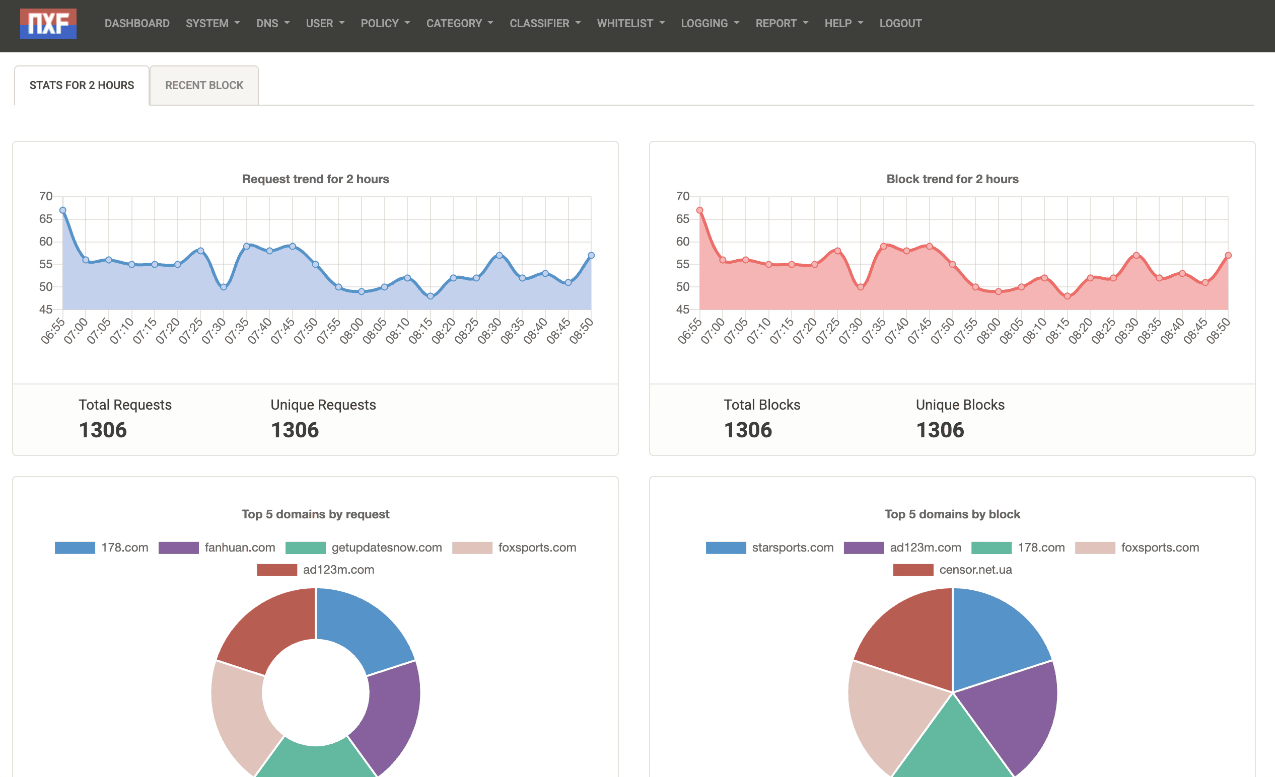Viewport: 1275px width, 777px height.
Task: Select the STATS FOR 2 HOURS tab
Action: click(x=82, y=86)
